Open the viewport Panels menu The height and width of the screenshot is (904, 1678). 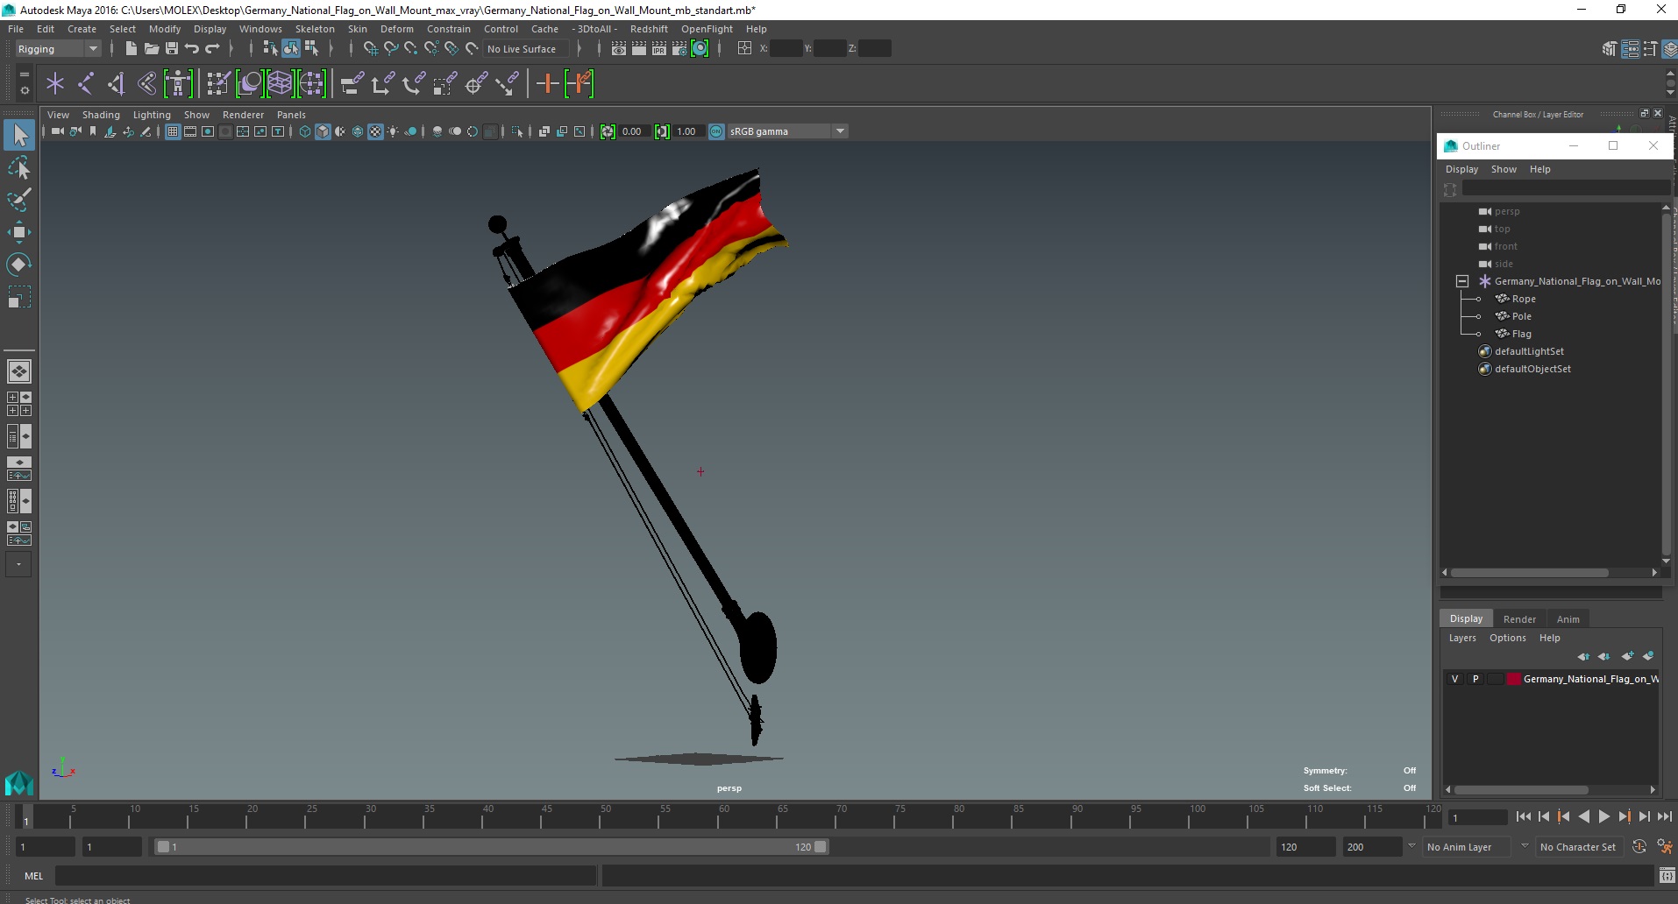point(291,115)
